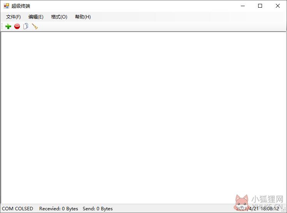Open the 格式(O) menu
The height and width of the screenshot is (213, 287).
tap(59, 17)
